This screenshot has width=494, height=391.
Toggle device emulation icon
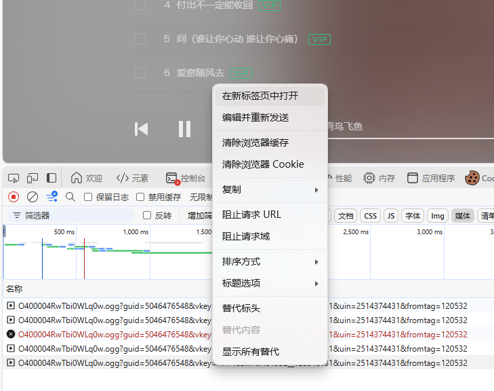[x=33, y=179]
